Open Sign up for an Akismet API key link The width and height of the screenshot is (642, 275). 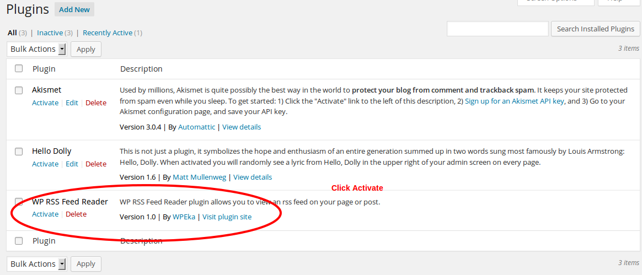(515, 101)
